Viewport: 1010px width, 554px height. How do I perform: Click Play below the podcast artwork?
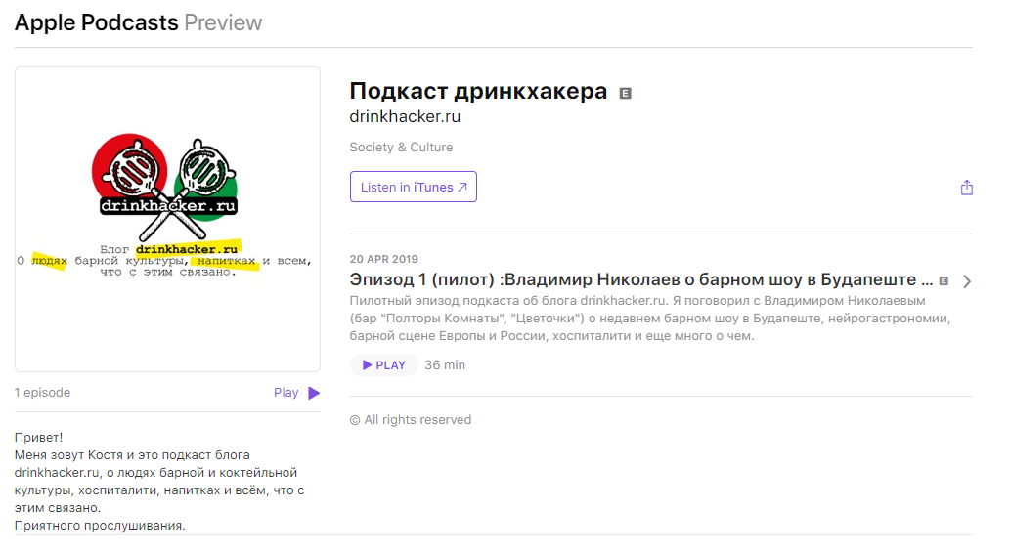click(x=296, y=393)
